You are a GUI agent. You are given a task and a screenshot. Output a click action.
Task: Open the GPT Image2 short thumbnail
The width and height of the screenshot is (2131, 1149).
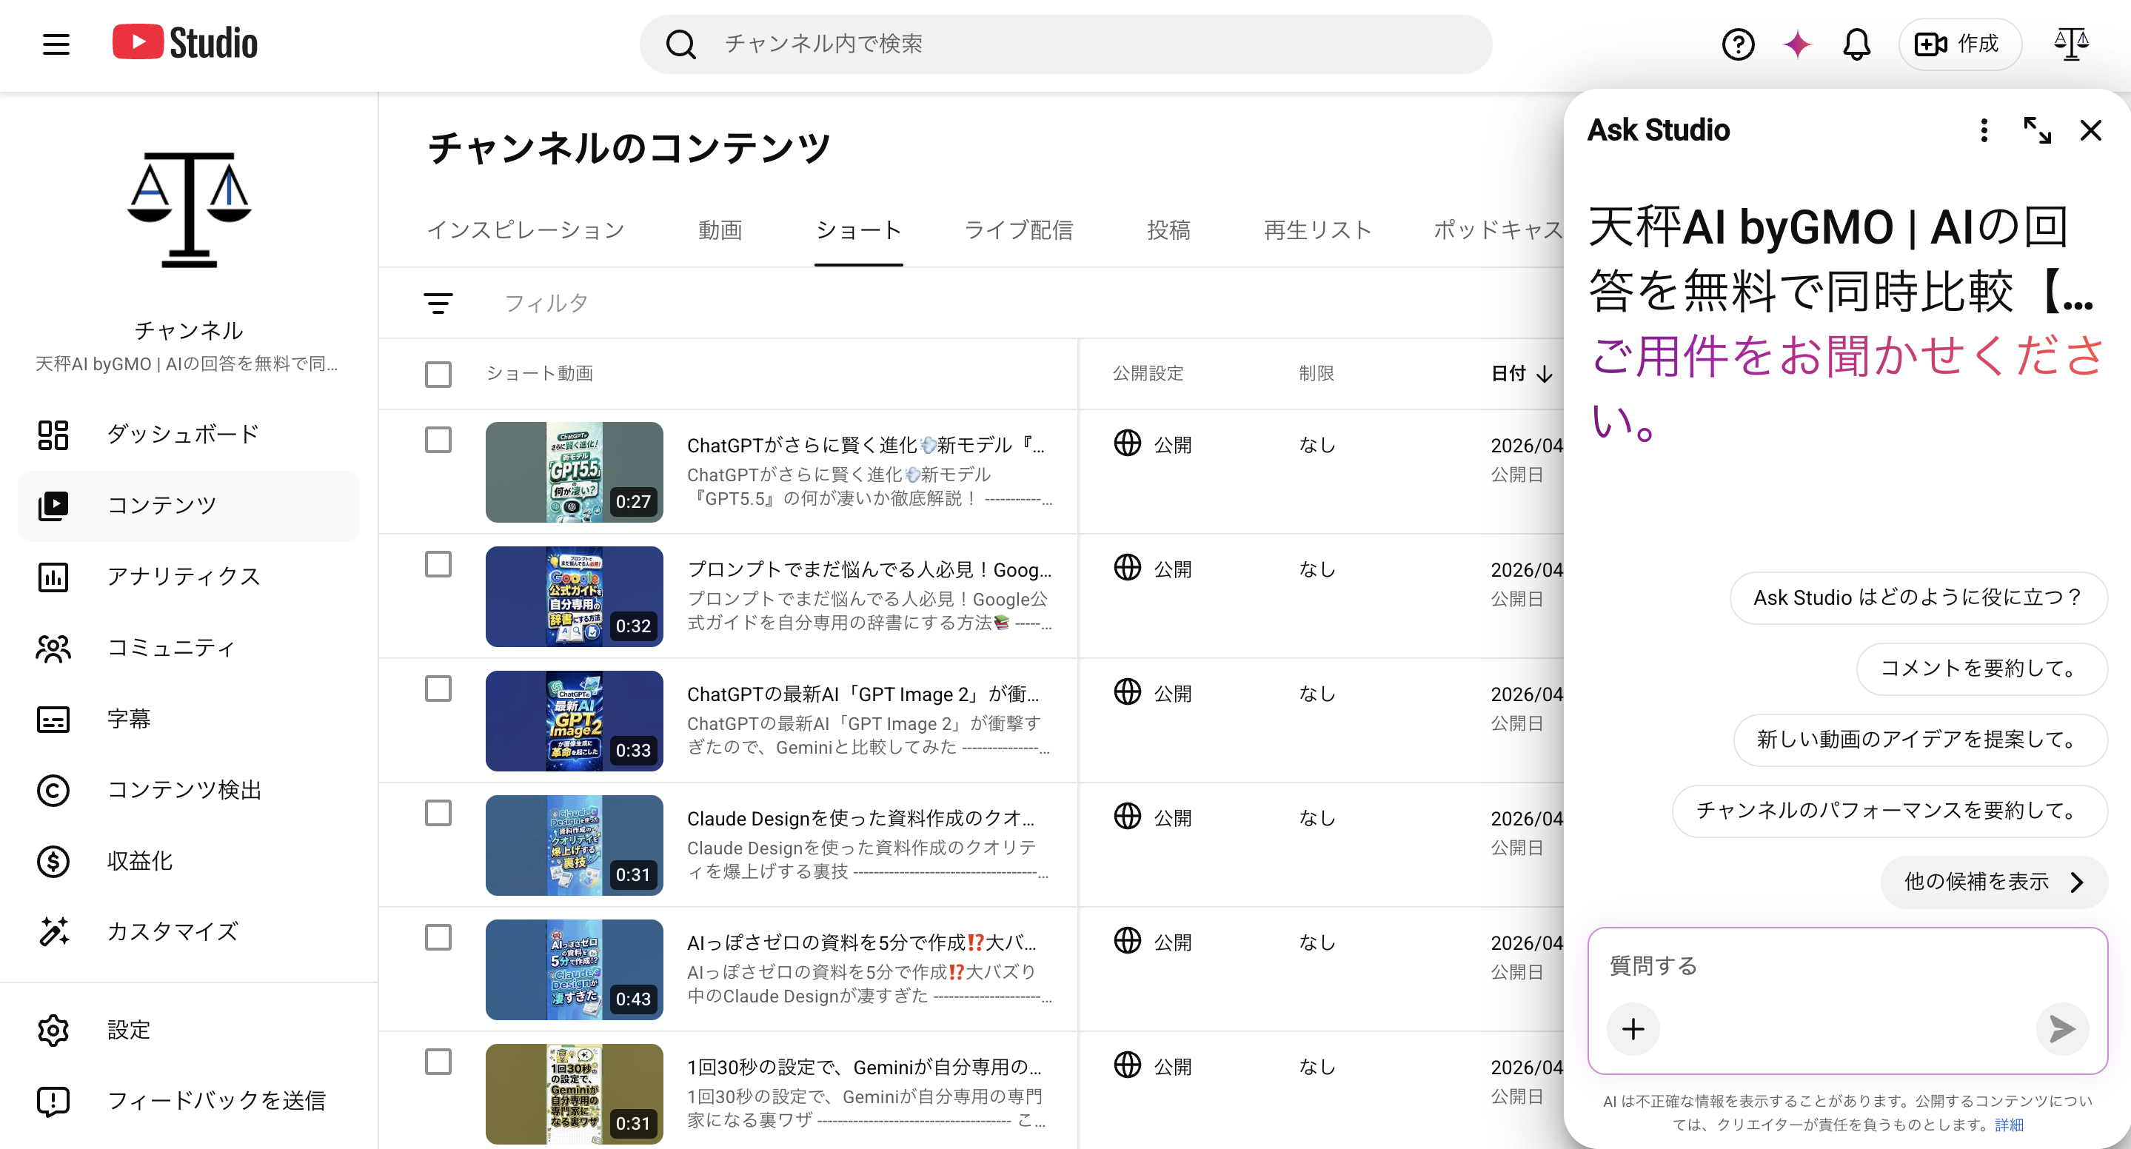click(574, 721)
